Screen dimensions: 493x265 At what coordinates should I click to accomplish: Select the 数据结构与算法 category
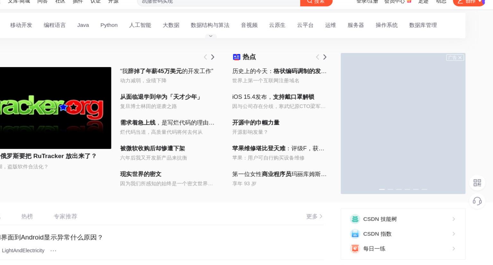(210, 25)
